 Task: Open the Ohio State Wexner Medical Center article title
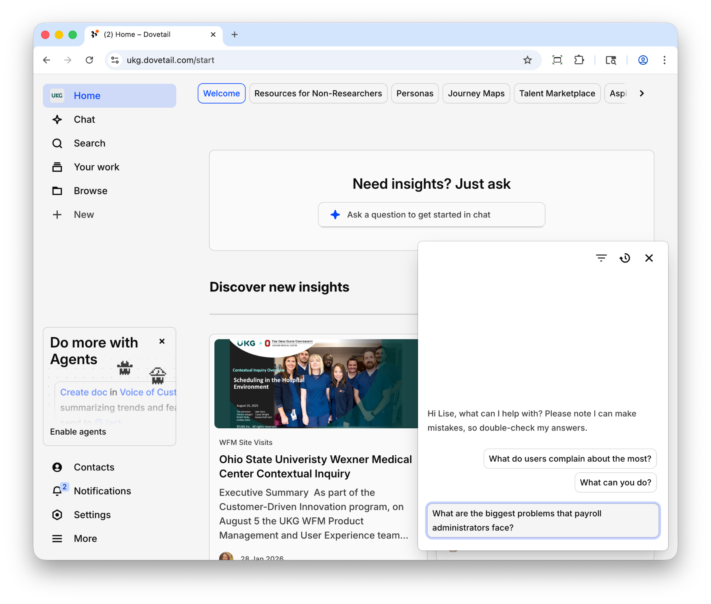point(316,466)
